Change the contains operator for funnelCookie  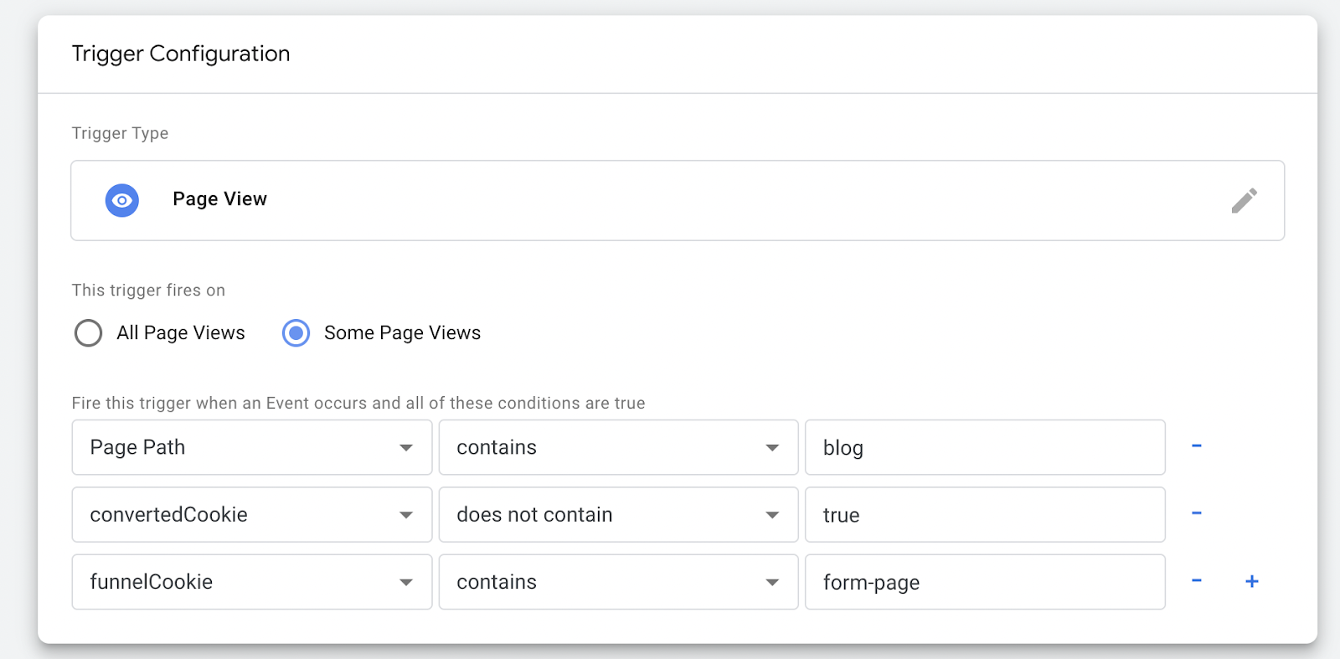click(618, 582)
